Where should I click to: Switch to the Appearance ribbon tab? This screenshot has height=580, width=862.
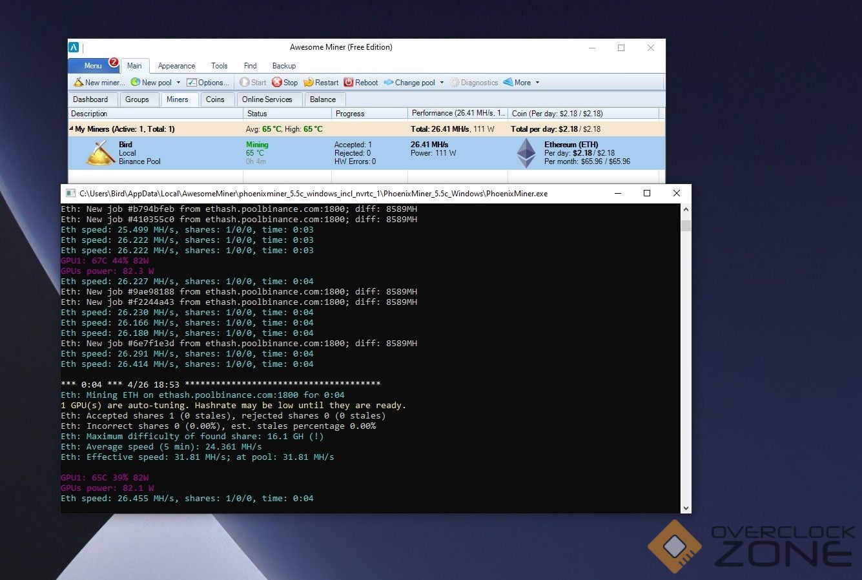(176, 66)
